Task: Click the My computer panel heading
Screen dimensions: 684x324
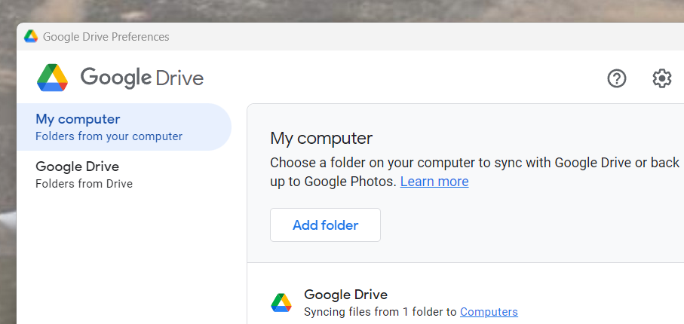Action: point(321,138)
